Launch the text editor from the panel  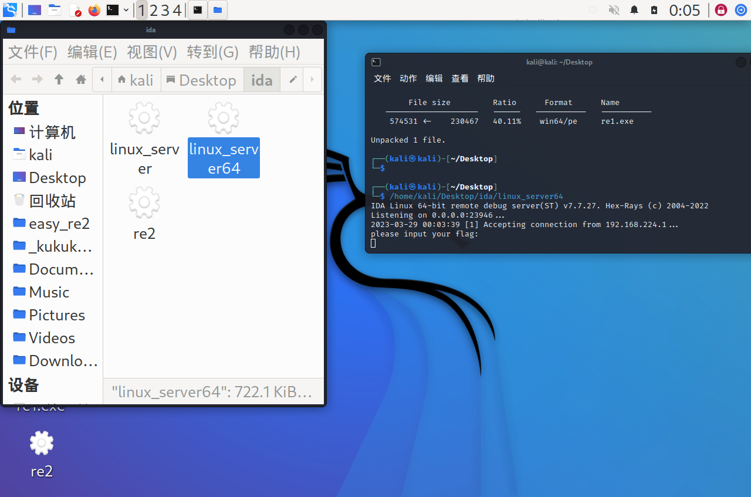tap(75, 10)
